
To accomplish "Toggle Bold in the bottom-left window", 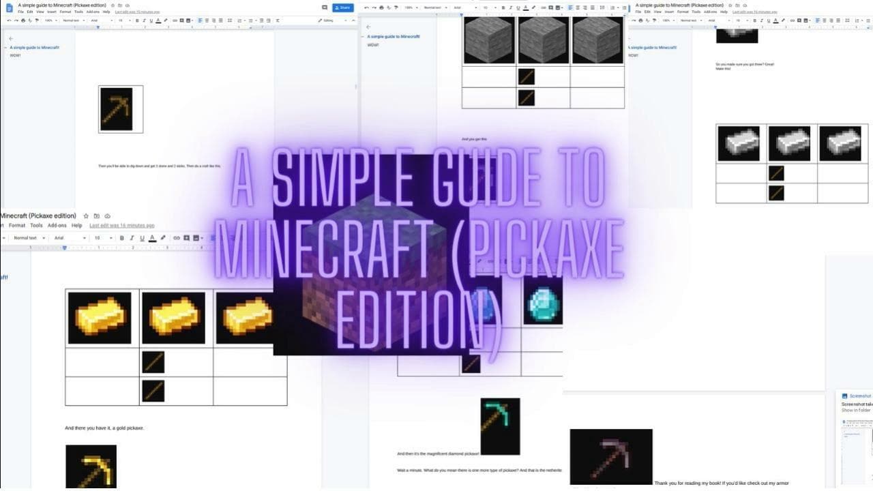I will [121, 238].
